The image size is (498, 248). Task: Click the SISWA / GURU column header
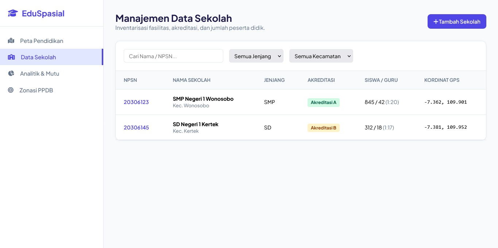click(381, 80)
